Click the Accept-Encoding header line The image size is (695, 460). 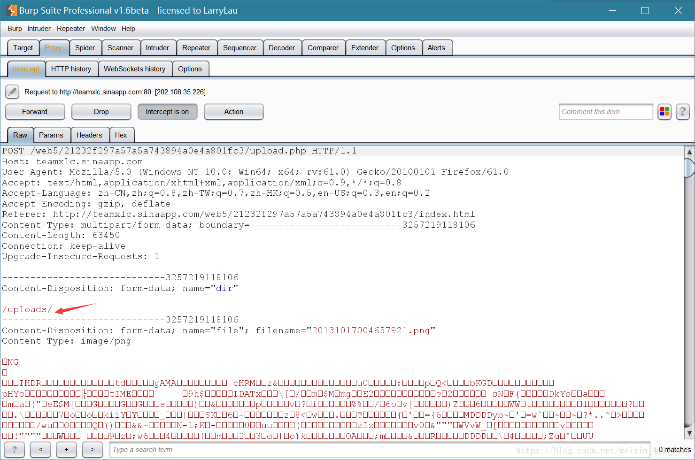click(86, 204)
